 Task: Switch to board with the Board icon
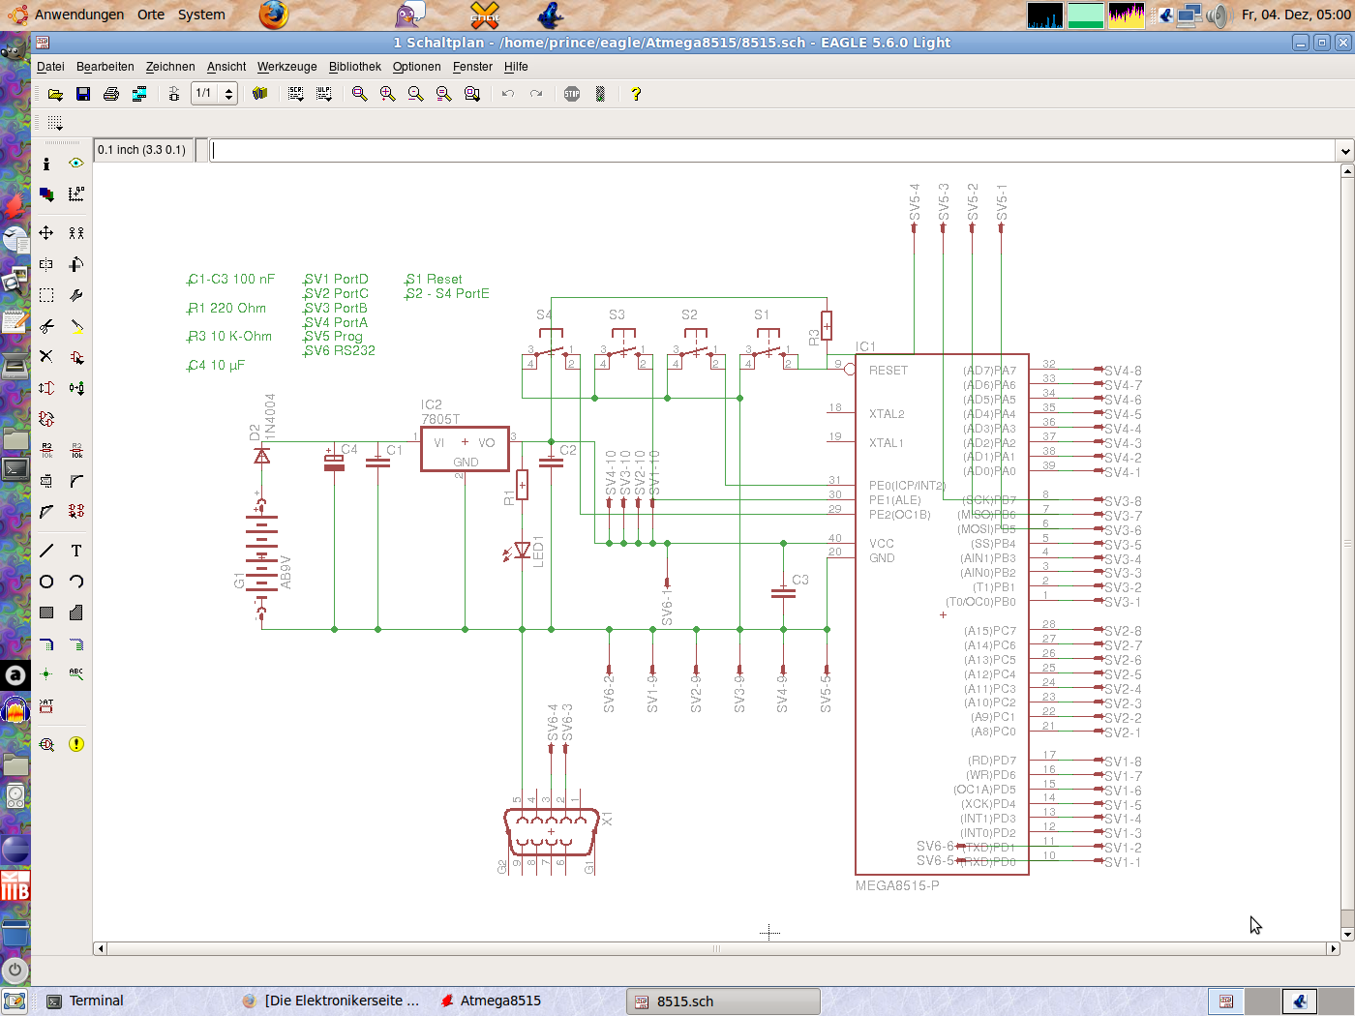[174, 94]
